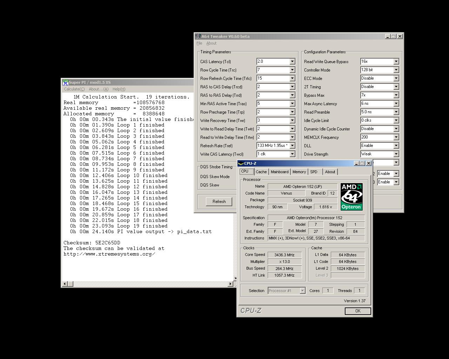Open the Calculate menu in Super PI
Screen dimensions: 449x359
tap(74, 89)
